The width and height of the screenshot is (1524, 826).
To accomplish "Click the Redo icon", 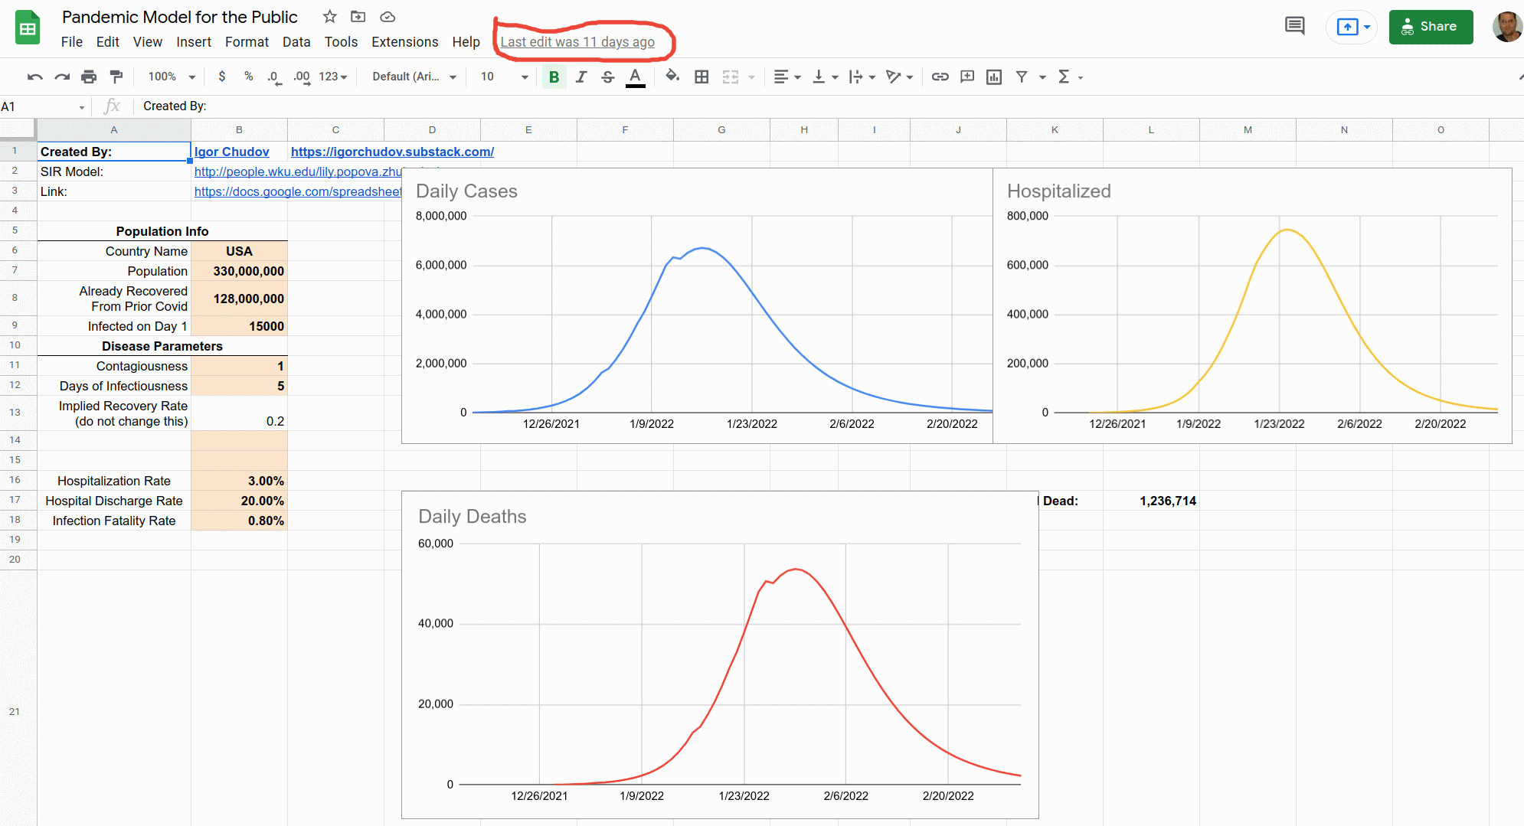I will tap(62, 77).
